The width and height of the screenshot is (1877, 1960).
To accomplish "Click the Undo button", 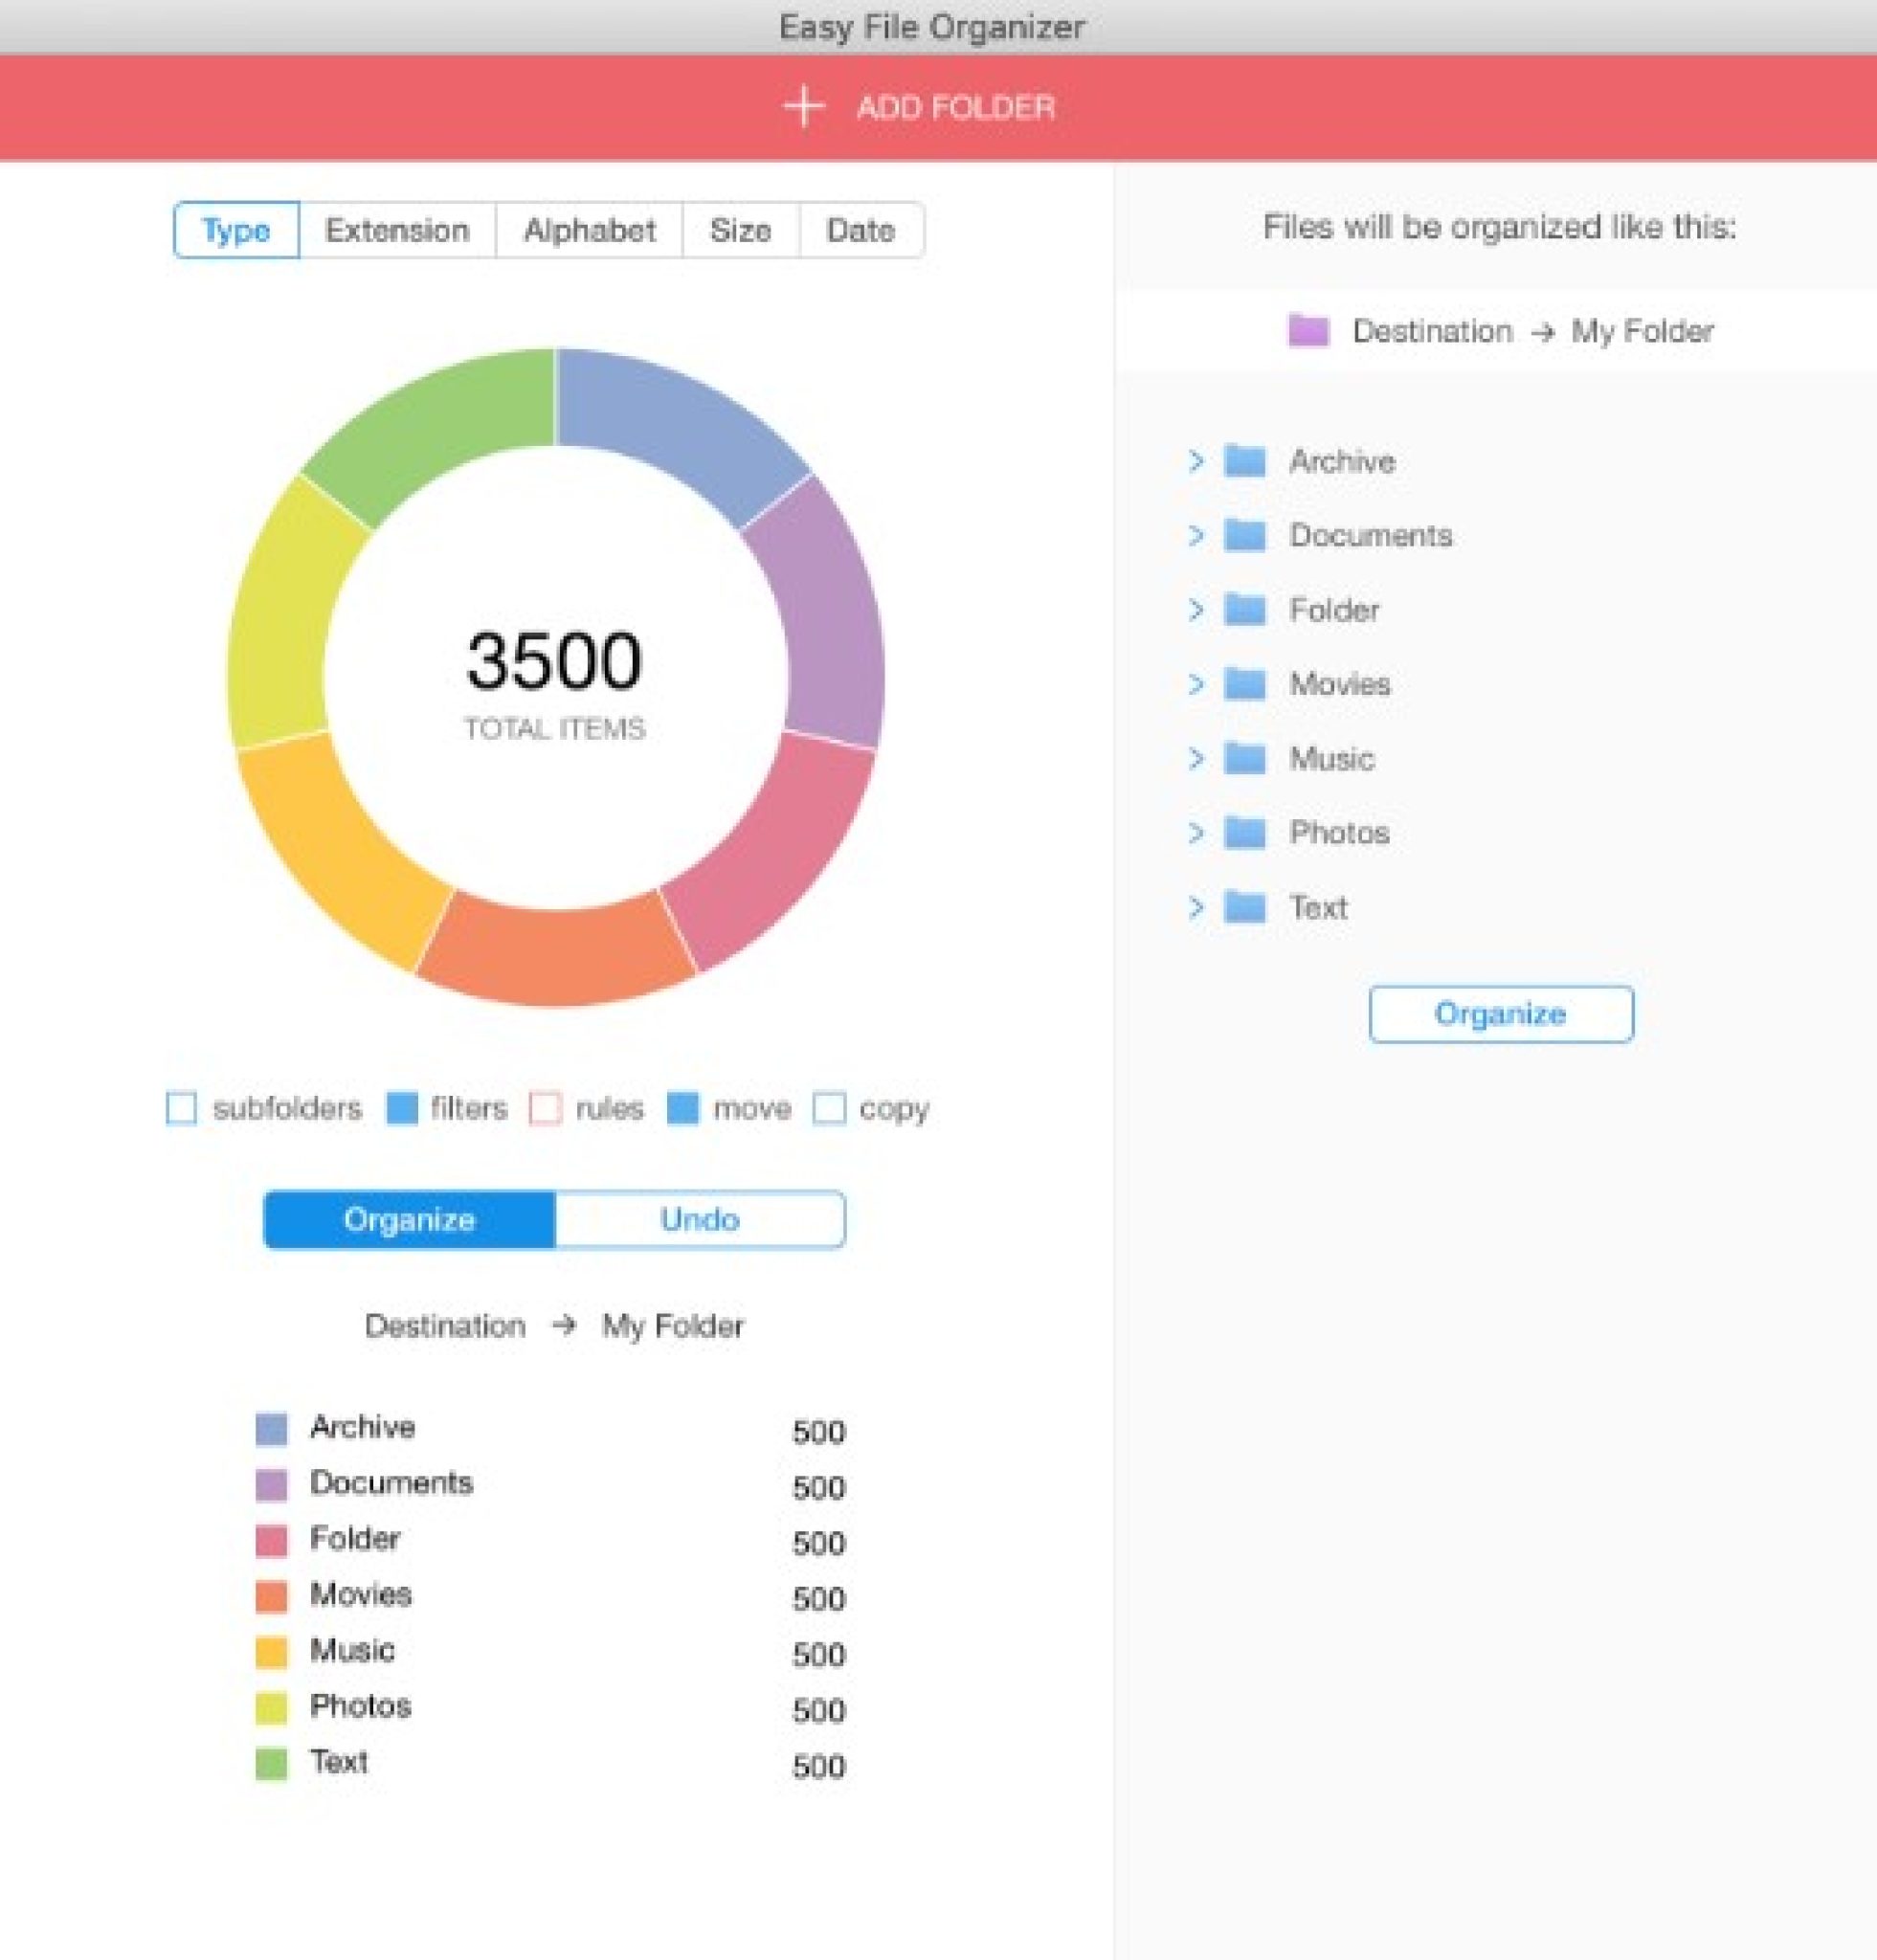I will (x=698, y=1219).
